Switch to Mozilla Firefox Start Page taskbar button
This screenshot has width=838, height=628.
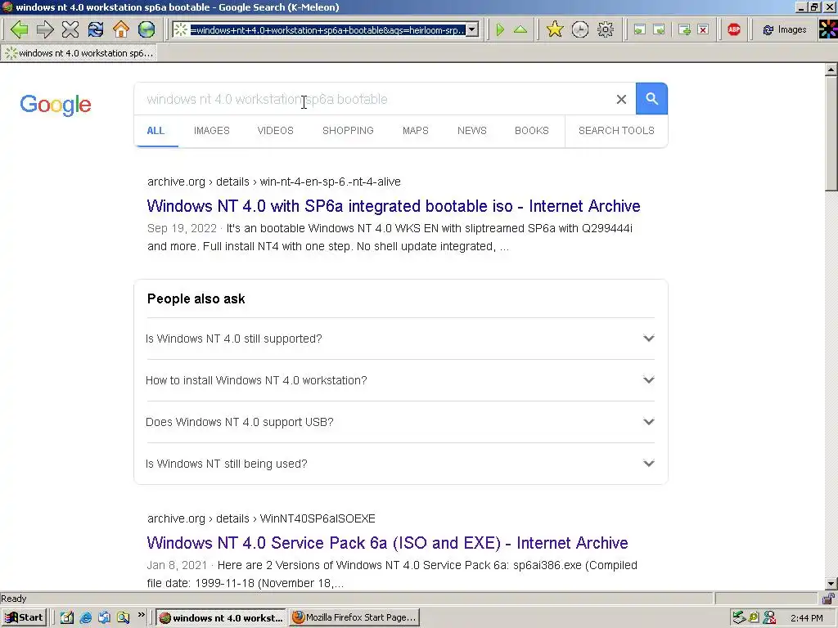click(x=354, y=618)
